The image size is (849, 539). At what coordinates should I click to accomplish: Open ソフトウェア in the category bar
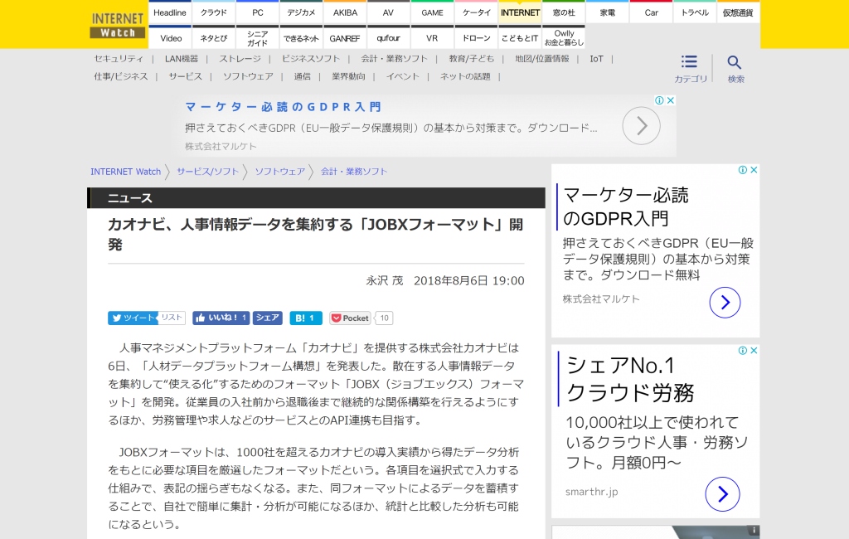tap(248, 76)
